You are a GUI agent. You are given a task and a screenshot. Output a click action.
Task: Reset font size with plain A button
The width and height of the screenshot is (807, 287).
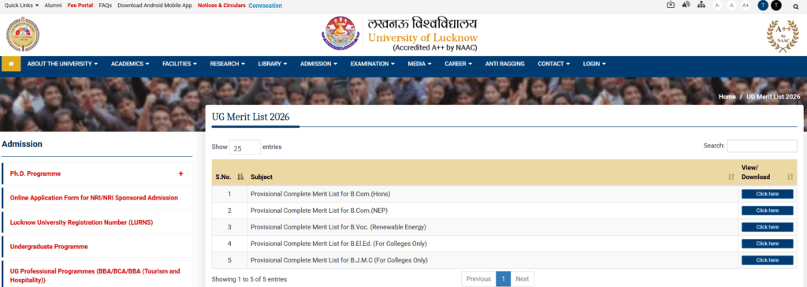pyautogui.click(x=731, y=6)
